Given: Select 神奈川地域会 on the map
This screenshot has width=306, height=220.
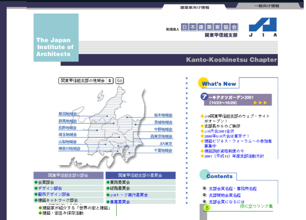Looking at the screenshot, I should (x=69, y=148).
